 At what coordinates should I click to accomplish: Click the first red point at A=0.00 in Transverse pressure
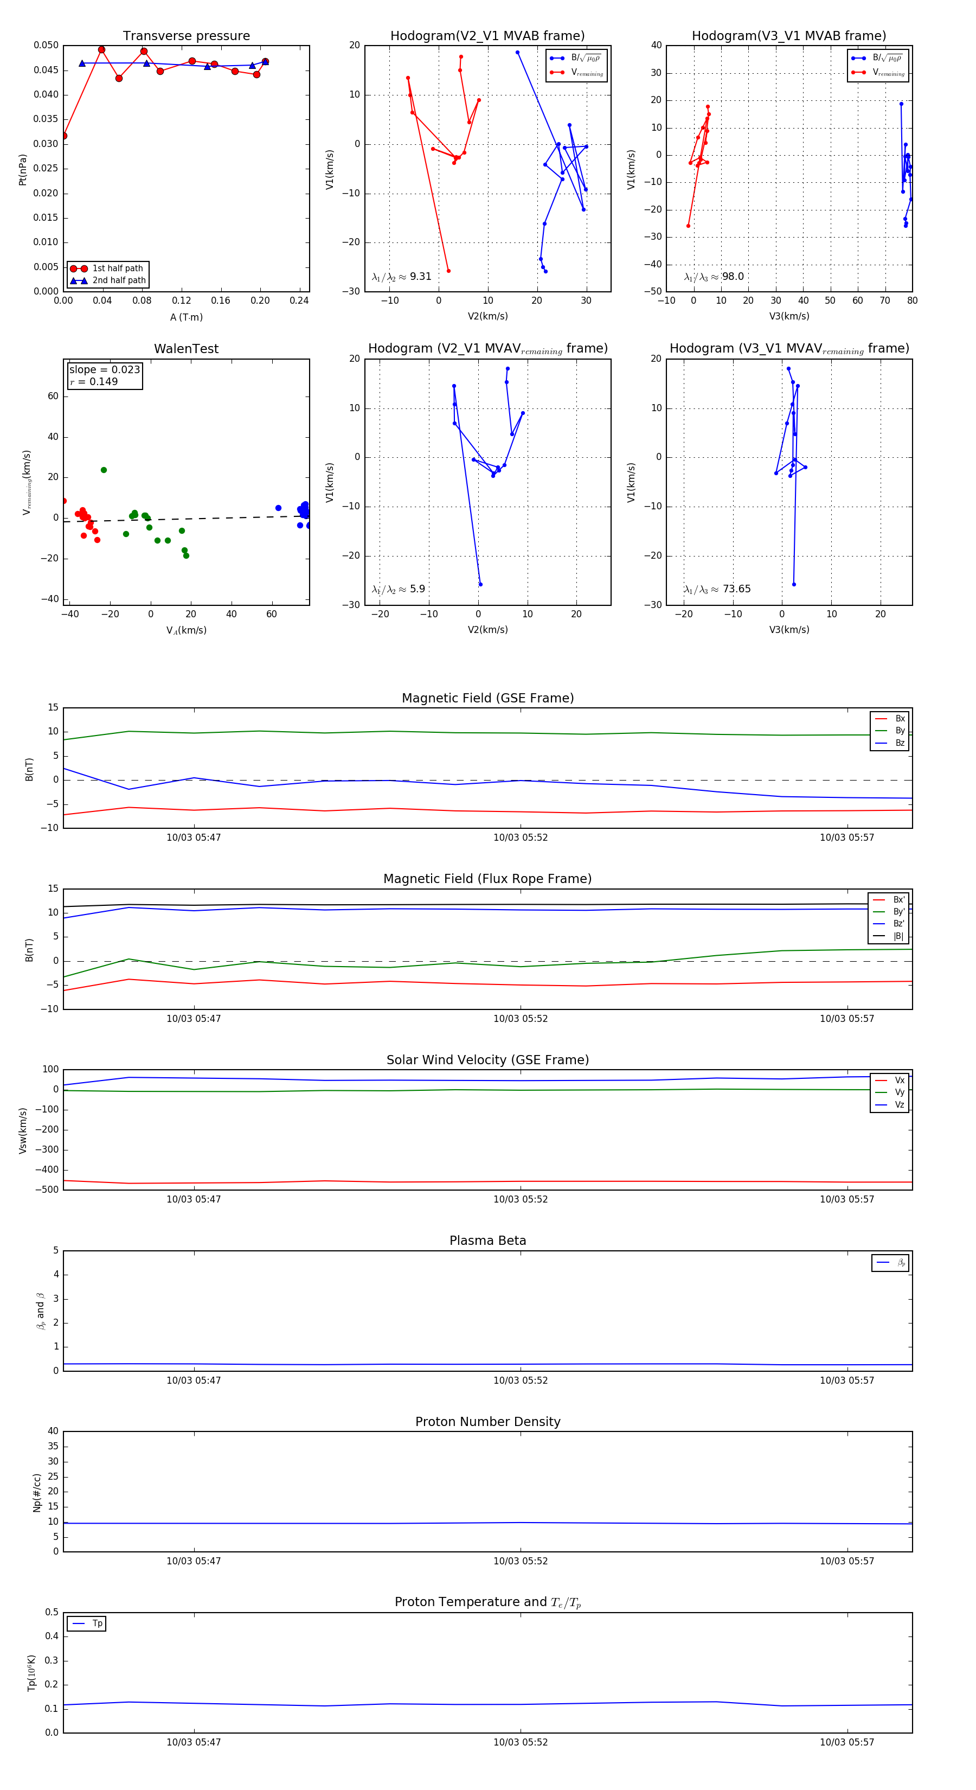(x=64, y=136)
